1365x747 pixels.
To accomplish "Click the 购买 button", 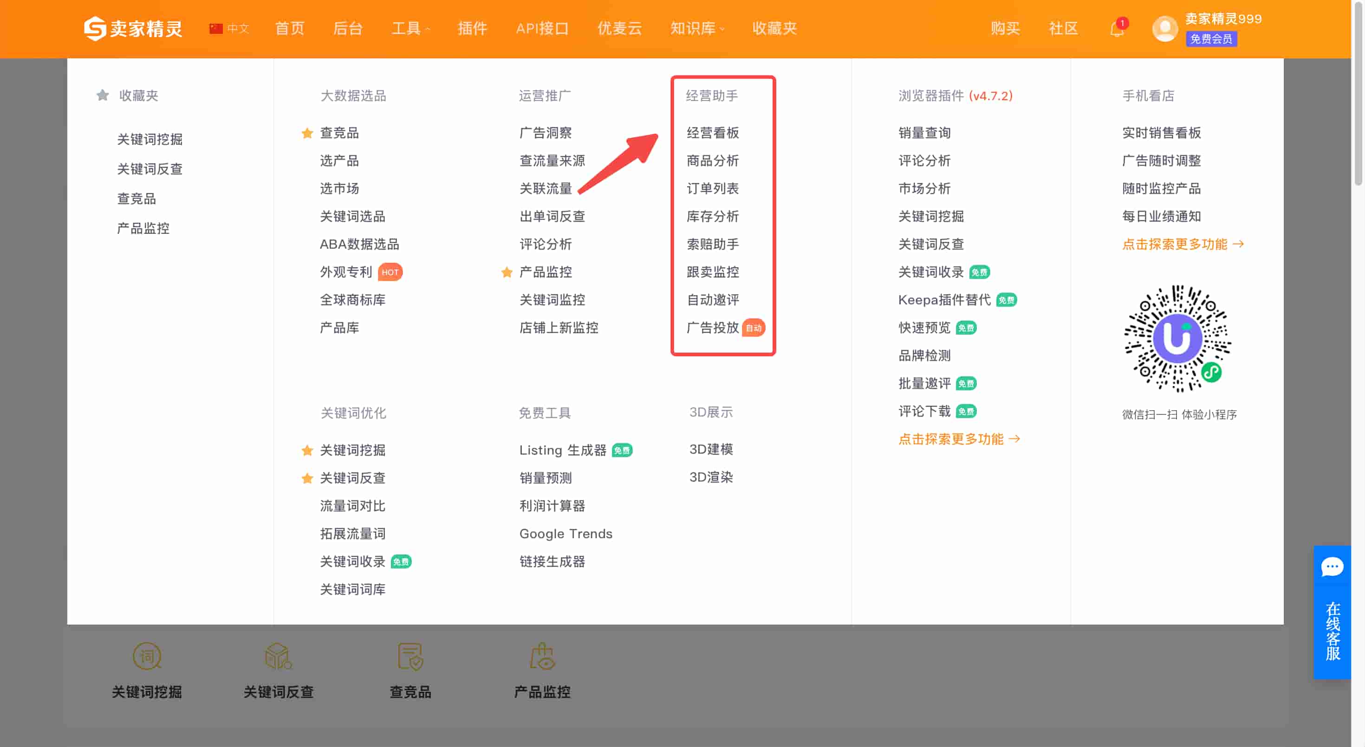I will [x=1005, y=29].
